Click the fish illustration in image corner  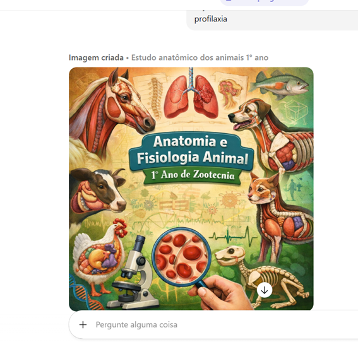tap(279, 85)
